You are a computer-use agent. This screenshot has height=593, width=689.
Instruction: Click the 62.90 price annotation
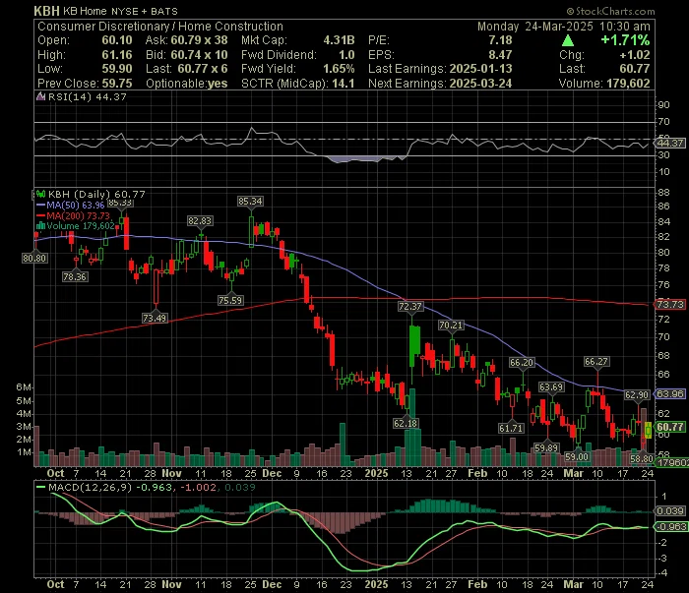(x=637, y=394)
